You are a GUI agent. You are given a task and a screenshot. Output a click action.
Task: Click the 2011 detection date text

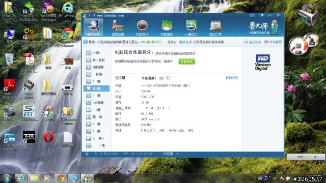(x=151, y=42)
